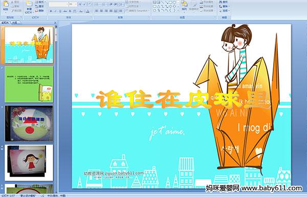307x197 pixels.
Task: Toggle Bold formatting
Action: (x=51, y=11)
